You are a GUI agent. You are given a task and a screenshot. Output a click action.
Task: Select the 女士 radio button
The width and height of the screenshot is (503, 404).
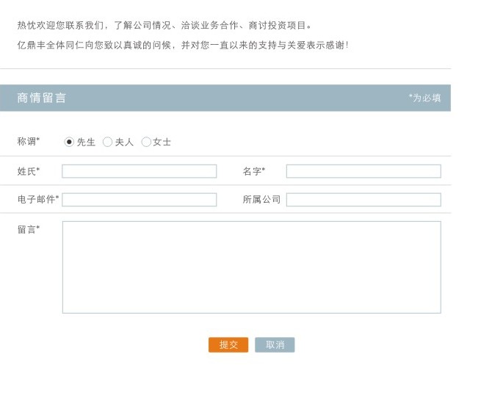pyautogui.click(x=146, y=142)
